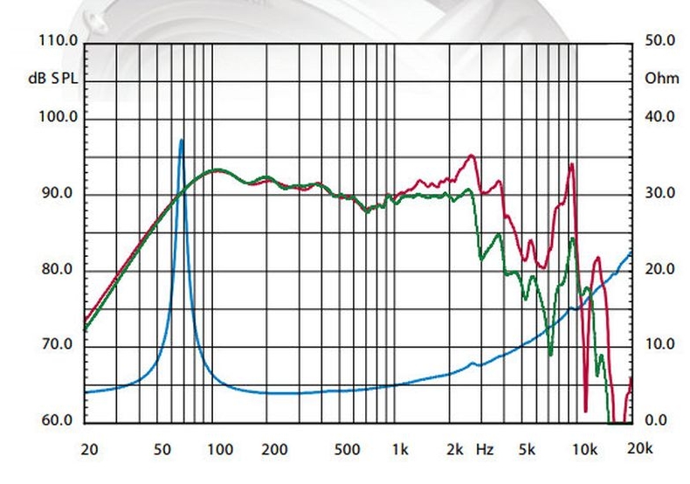Select the 100.0 left axis value

(x=59, y=117)
